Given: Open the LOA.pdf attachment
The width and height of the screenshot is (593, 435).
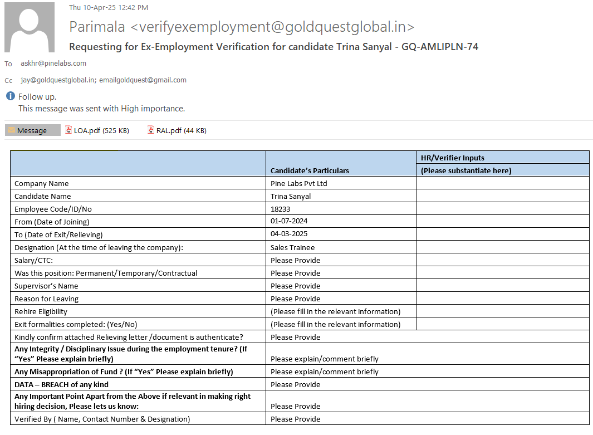Looking at the screenshot, I should pos(101,130).
